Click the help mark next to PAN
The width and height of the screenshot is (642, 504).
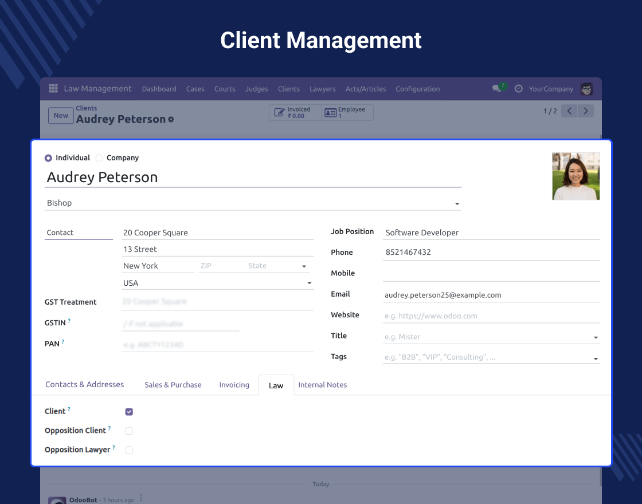(x=62, y=341)
